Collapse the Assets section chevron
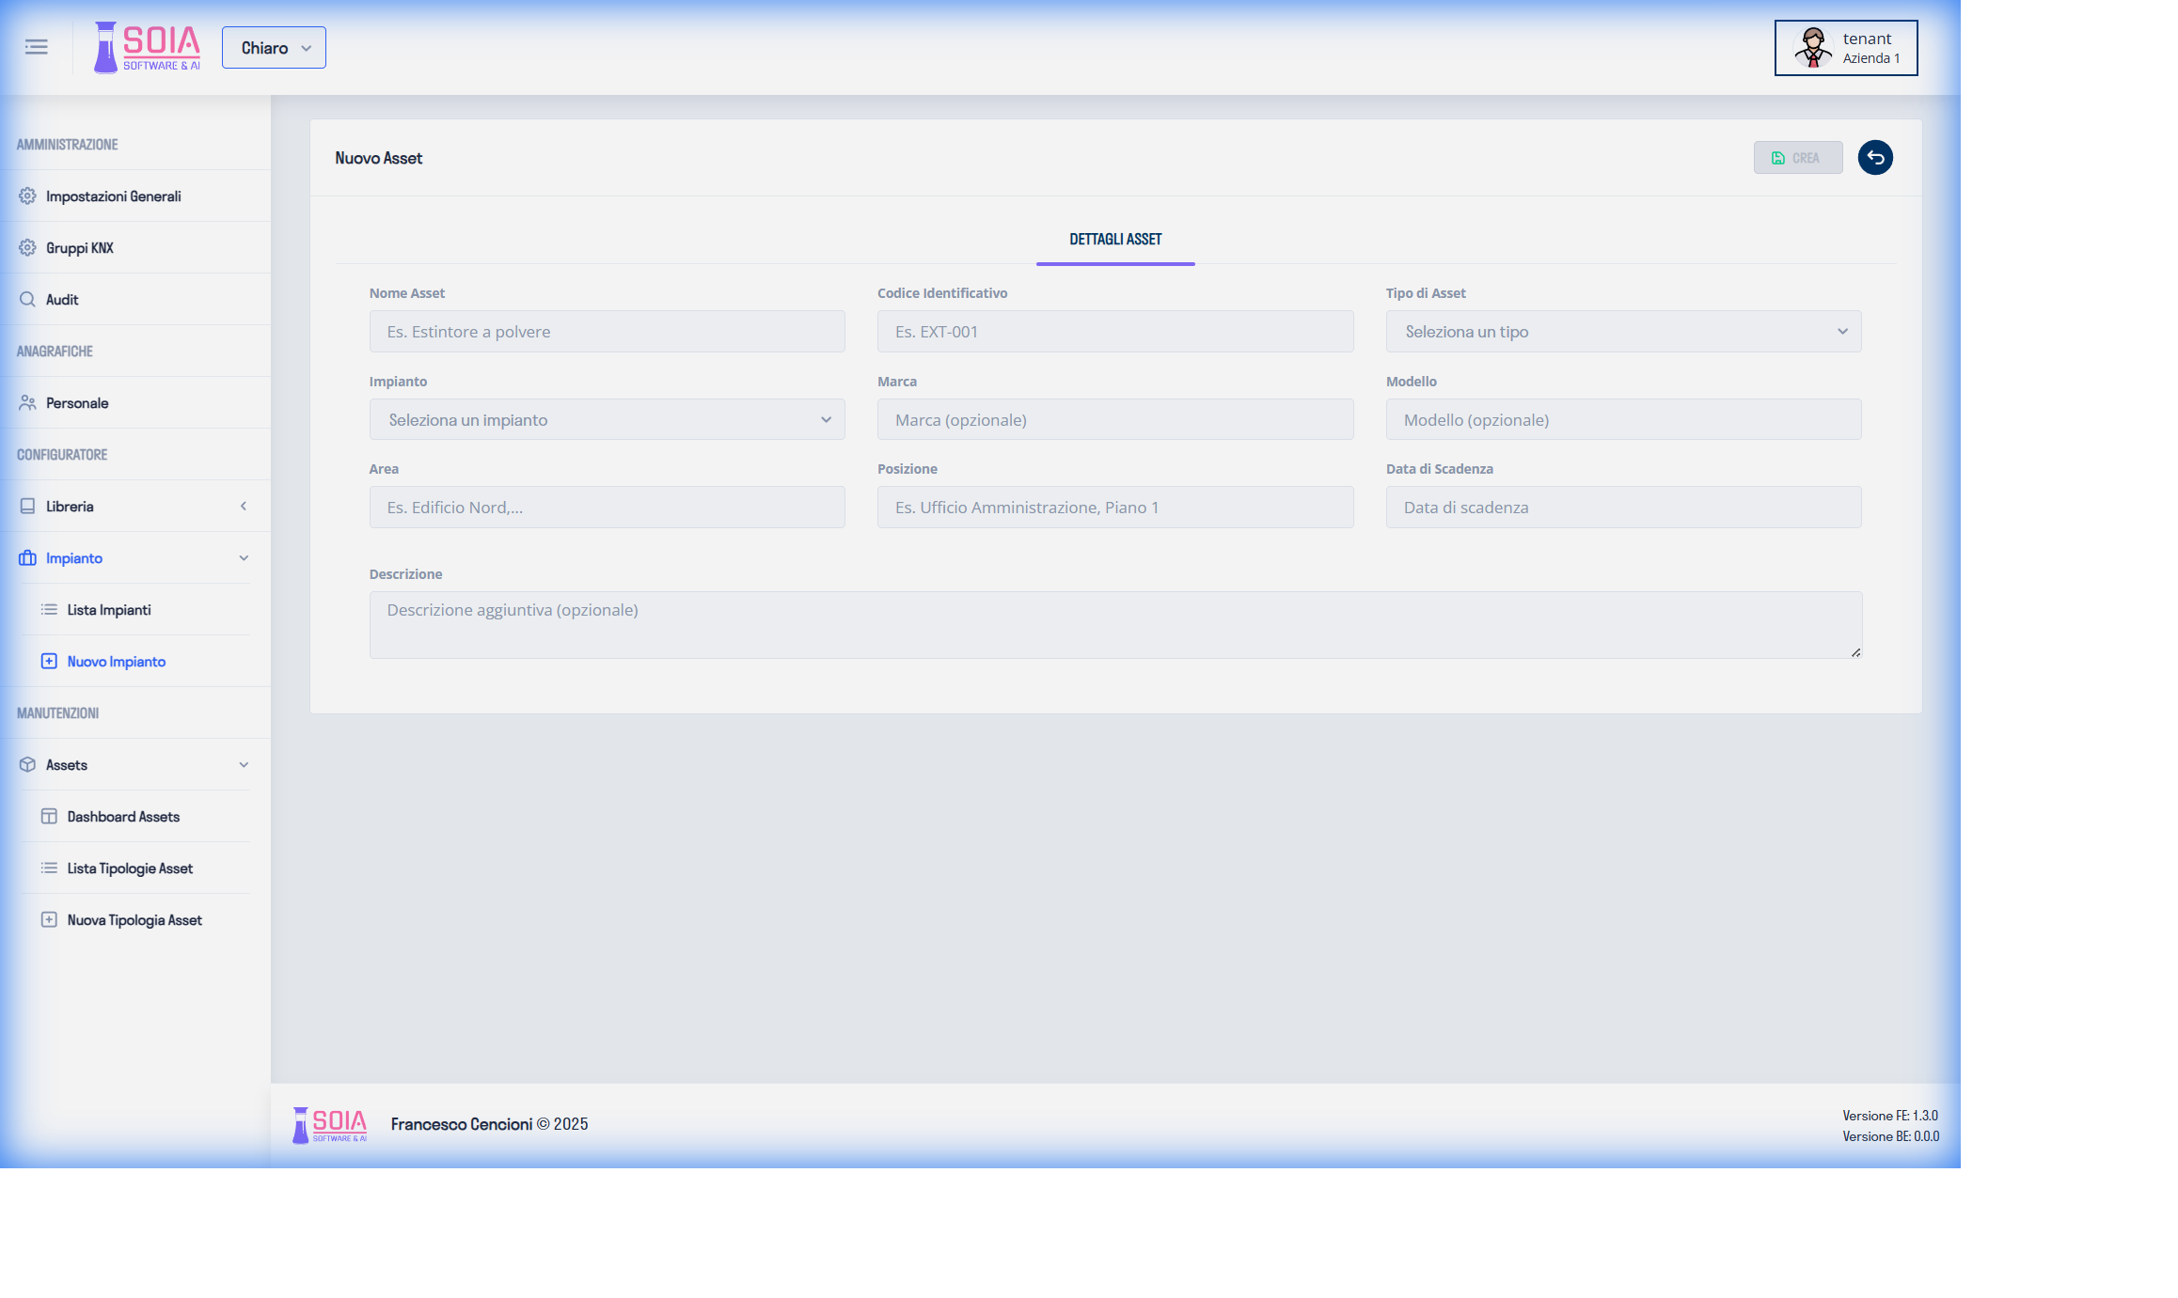 point(244,764)
